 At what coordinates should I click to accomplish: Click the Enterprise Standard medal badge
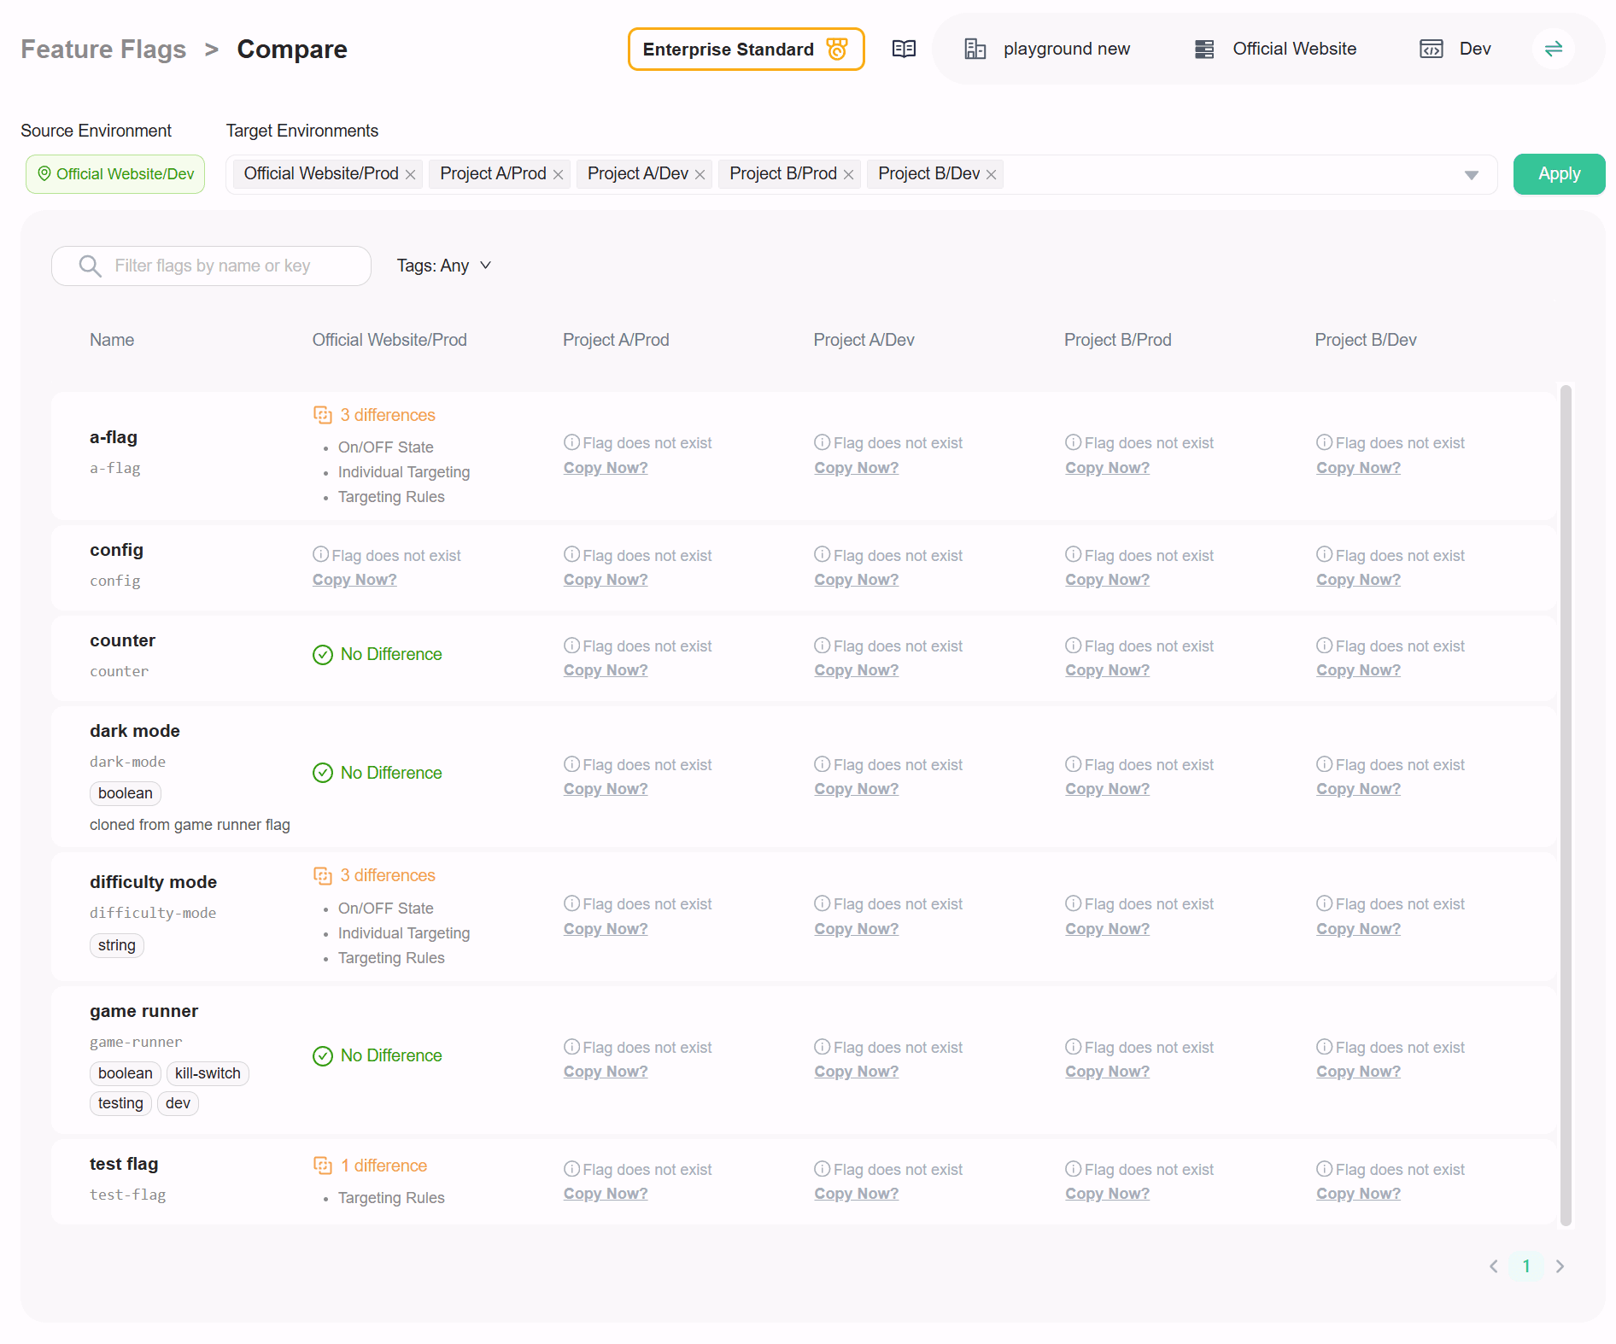[x=837, y=49]
